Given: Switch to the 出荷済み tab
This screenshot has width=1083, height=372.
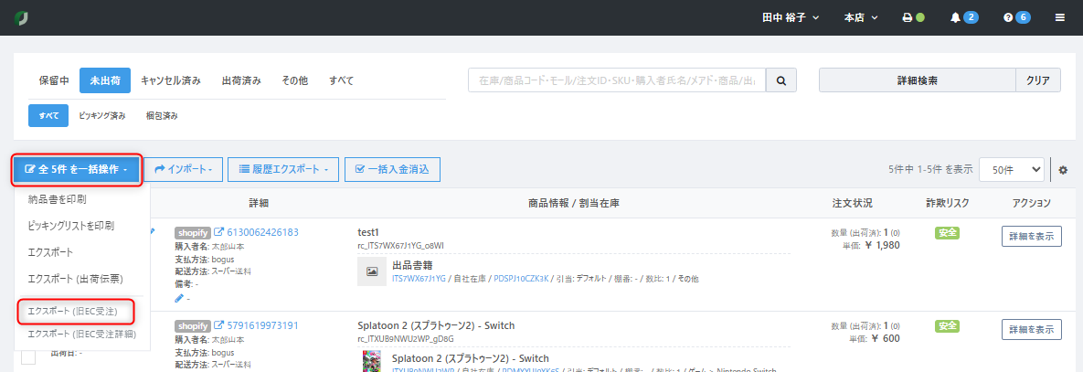Looking at the screenshot, I should 242,80.
